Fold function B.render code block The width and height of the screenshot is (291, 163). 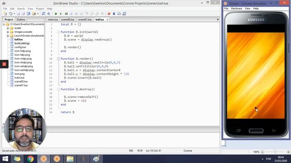pos(59,59)
